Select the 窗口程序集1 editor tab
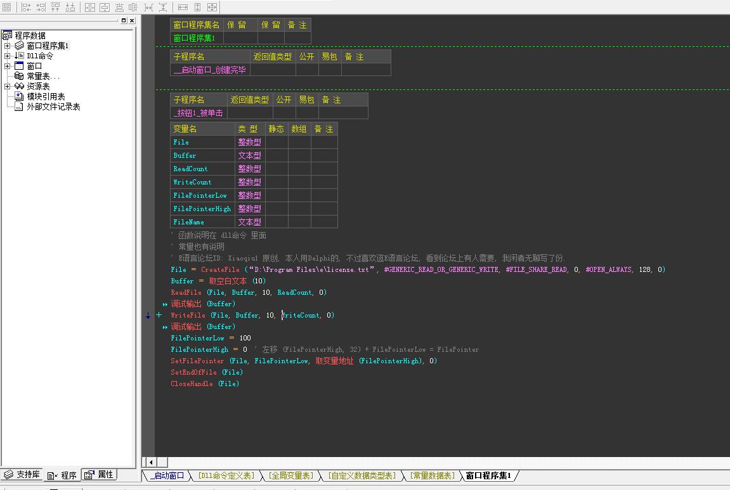This screenshot has width=730, height=490. pos(488,475)
